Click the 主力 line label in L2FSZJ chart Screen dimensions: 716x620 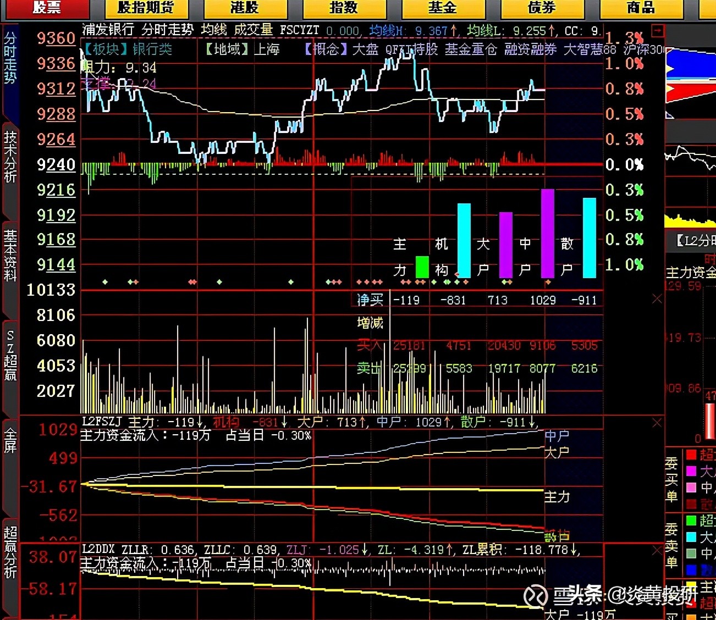[x=557, y=497]
